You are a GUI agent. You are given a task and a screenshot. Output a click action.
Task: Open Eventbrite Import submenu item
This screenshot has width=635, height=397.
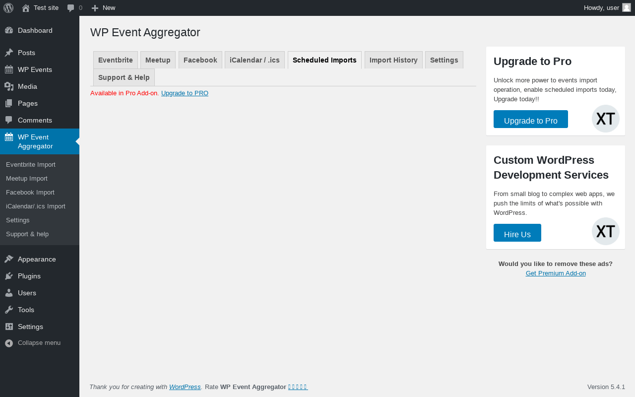31,164
